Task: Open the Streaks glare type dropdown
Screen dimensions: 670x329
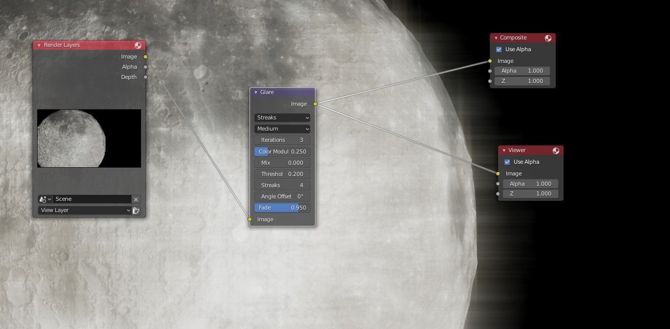Action: pyautogui.click(x=282, y=117)
